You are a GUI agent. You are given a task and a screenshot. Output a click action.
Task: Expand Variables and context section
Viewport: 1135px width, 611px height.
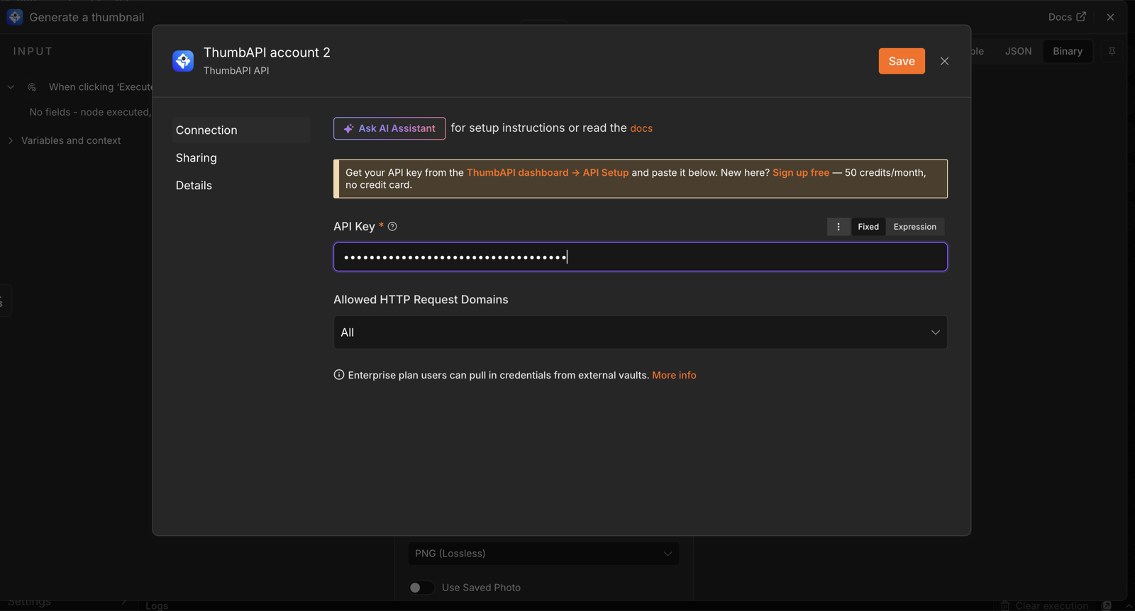pos(11,140)
